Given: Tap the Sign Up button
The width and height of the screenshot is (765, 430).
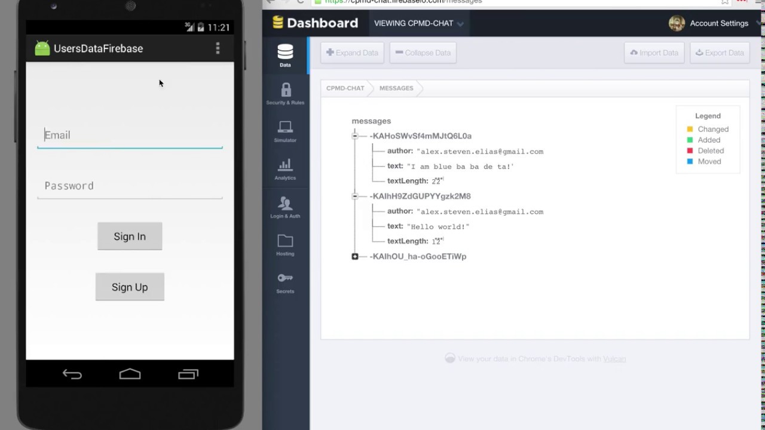Looking at the screenshot, I should coord(130,287).
